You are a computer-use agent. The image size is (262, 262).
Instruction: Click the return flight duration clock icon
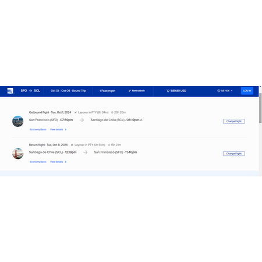[109, 145]
